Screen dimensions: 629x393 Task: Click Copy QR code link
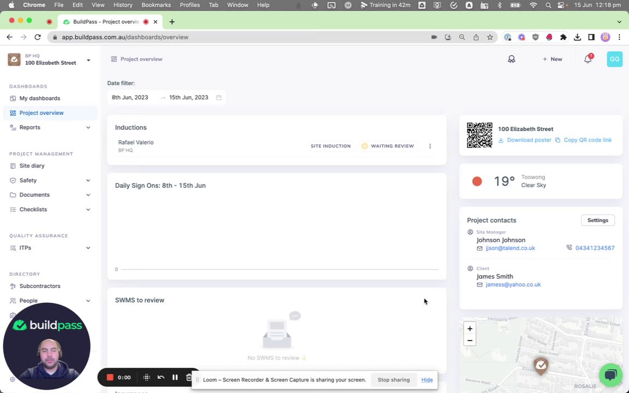tap(583, 140)
